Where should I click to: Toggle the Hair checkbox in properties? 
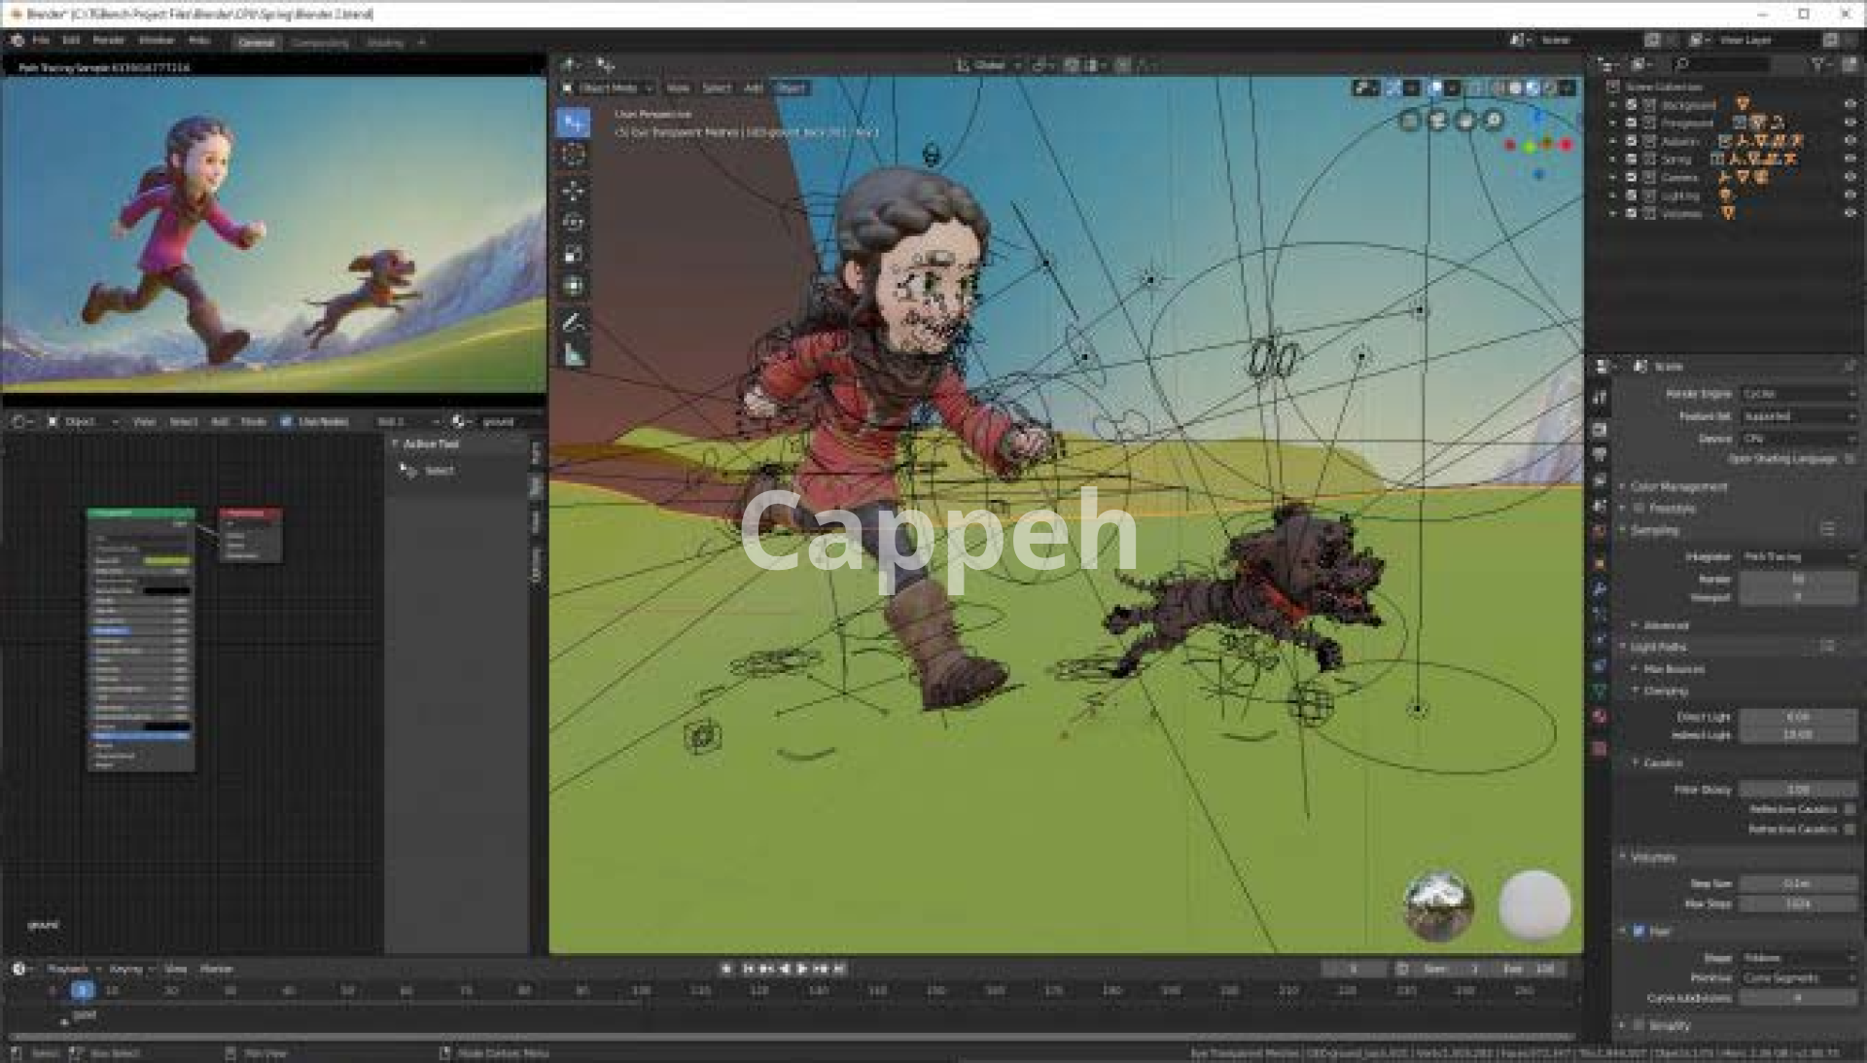[x=1638, y=932]
